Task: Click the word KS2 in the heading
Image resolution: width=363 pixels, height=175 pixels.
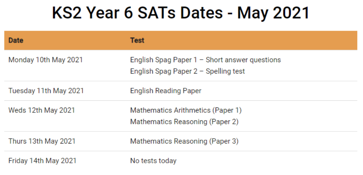Action: pyautogui.click(x=67, y=13)
